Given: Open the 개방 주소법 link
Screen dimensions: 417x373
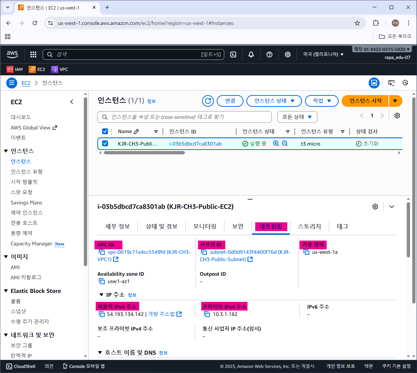Looking at the screenshot, I should click(165, 314).
